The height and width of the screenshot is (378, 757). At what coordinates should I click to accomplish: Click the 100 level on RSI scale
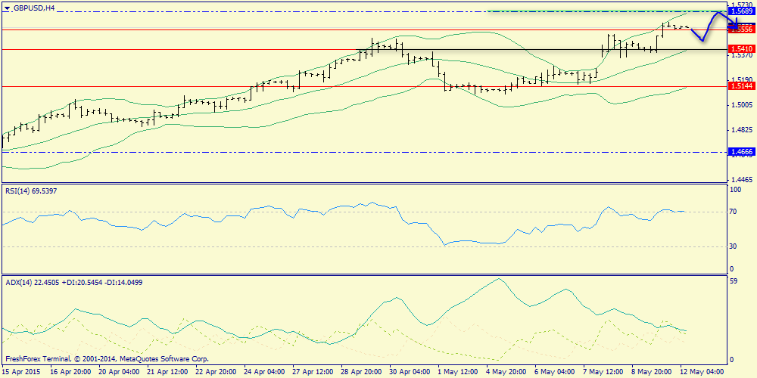(736, 191)
